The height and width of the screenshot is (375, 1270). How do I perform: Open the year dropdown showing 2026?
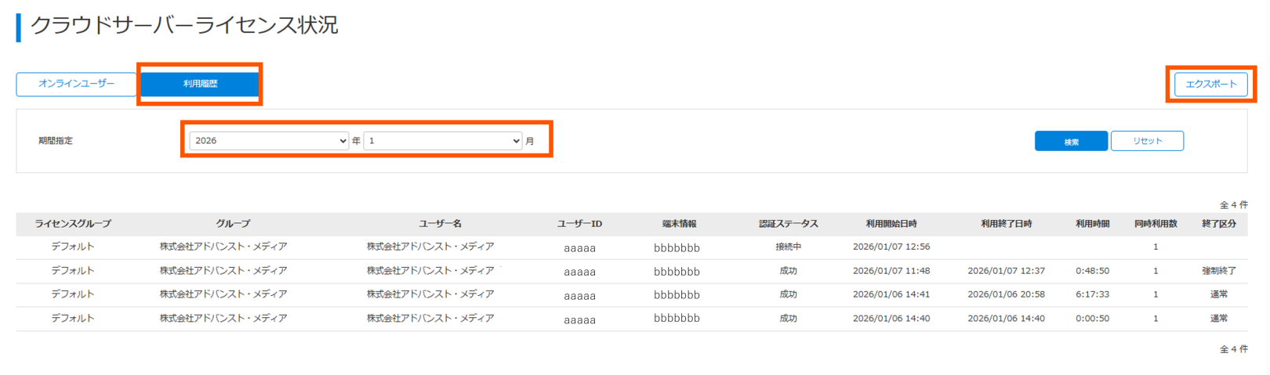269,141
